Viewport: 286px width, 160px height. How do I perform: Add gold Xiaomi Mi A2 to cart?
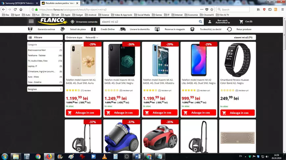(x=83, y=113)
